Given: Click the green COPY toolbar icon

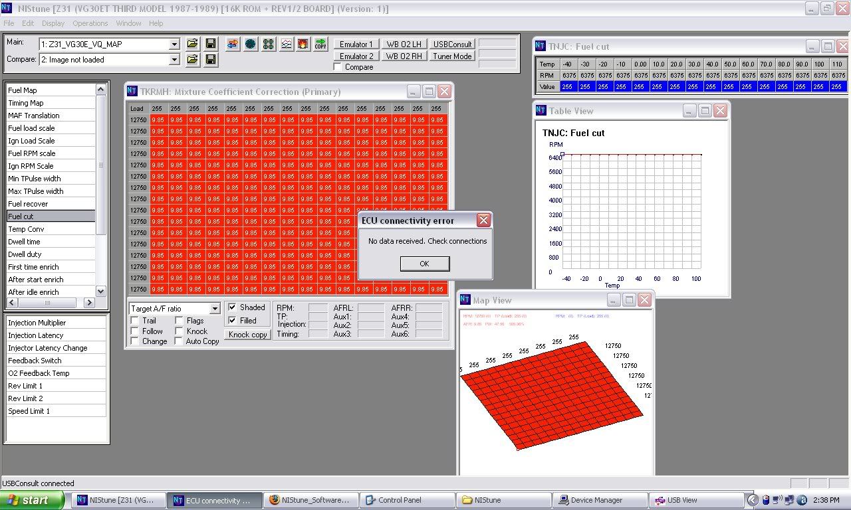Looking at the screenshot, I should pos(321,44).
